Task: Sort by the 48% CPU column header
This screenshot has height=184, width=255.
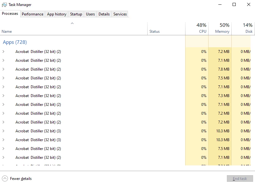Action: point(197,28)
